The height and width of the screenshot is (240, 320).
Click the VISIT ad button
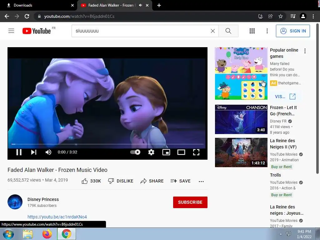pyautogui.click(x=285, y=97)
